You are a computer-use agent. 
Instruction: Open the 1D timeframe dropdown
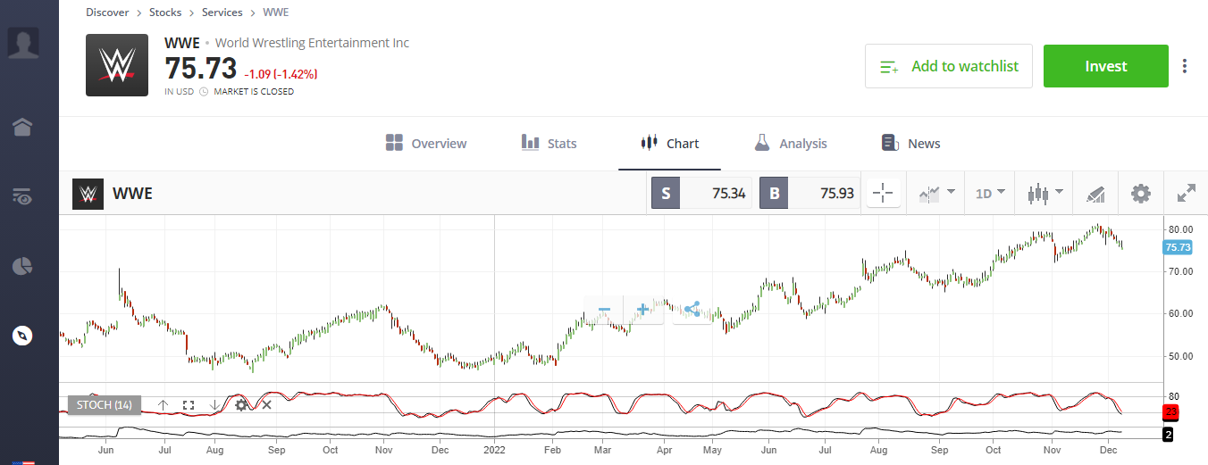(989, 193)
